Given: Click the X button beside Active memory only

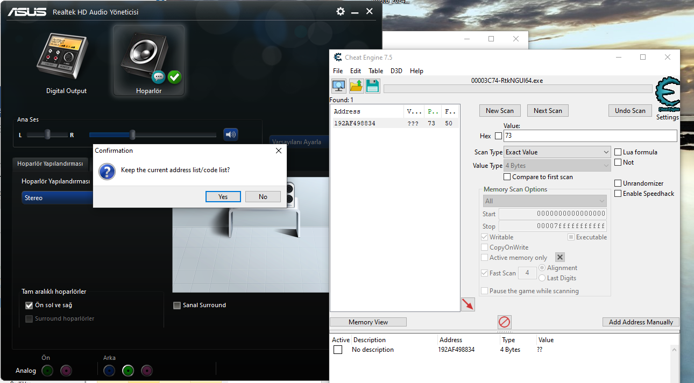Looking at the screenshot, I should (x=560, y=258).
